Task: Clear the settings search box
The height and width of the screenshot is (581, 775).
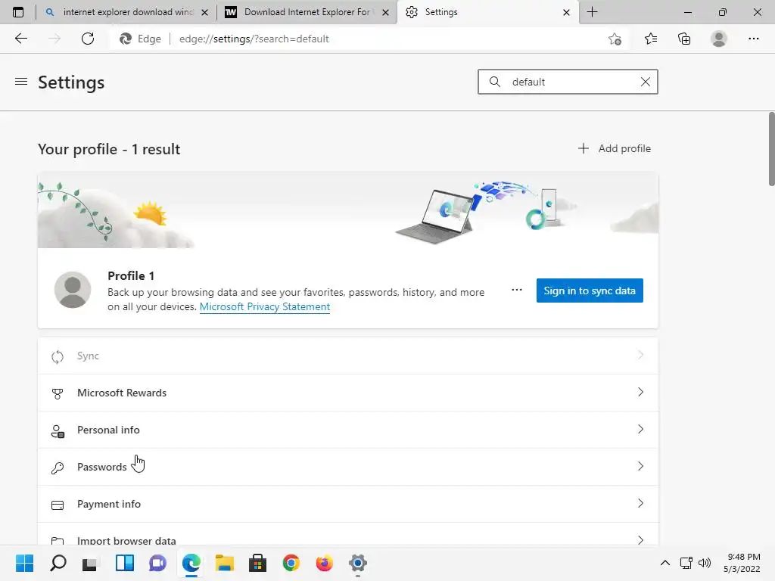Action: 645,82
